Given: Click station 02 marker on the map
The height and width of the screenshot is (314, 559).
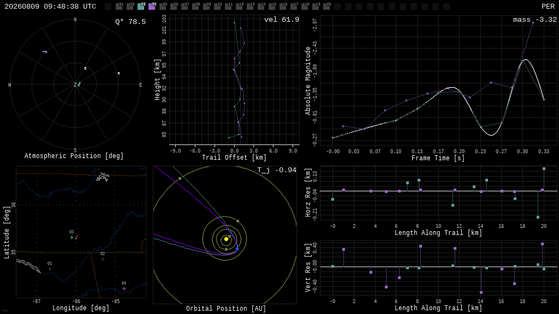Looking at the screenshot, I should [x=103, y=259].
